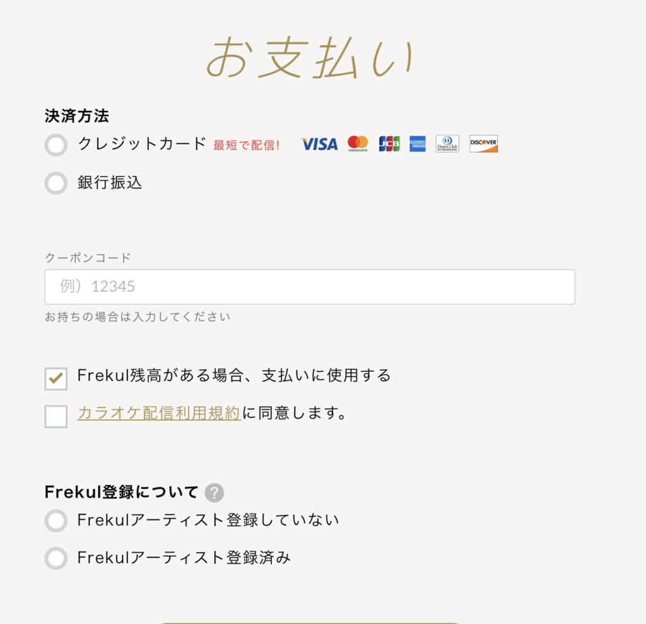Open the Frekul登録について help question mark
Image resolution: width=646 pixels, height=624 pixels.
214,493
